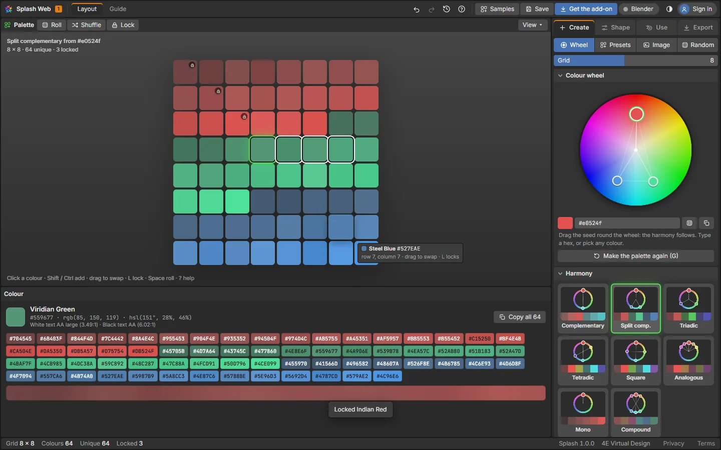Toggle the Blender connection status button

[x=638, y=9]
